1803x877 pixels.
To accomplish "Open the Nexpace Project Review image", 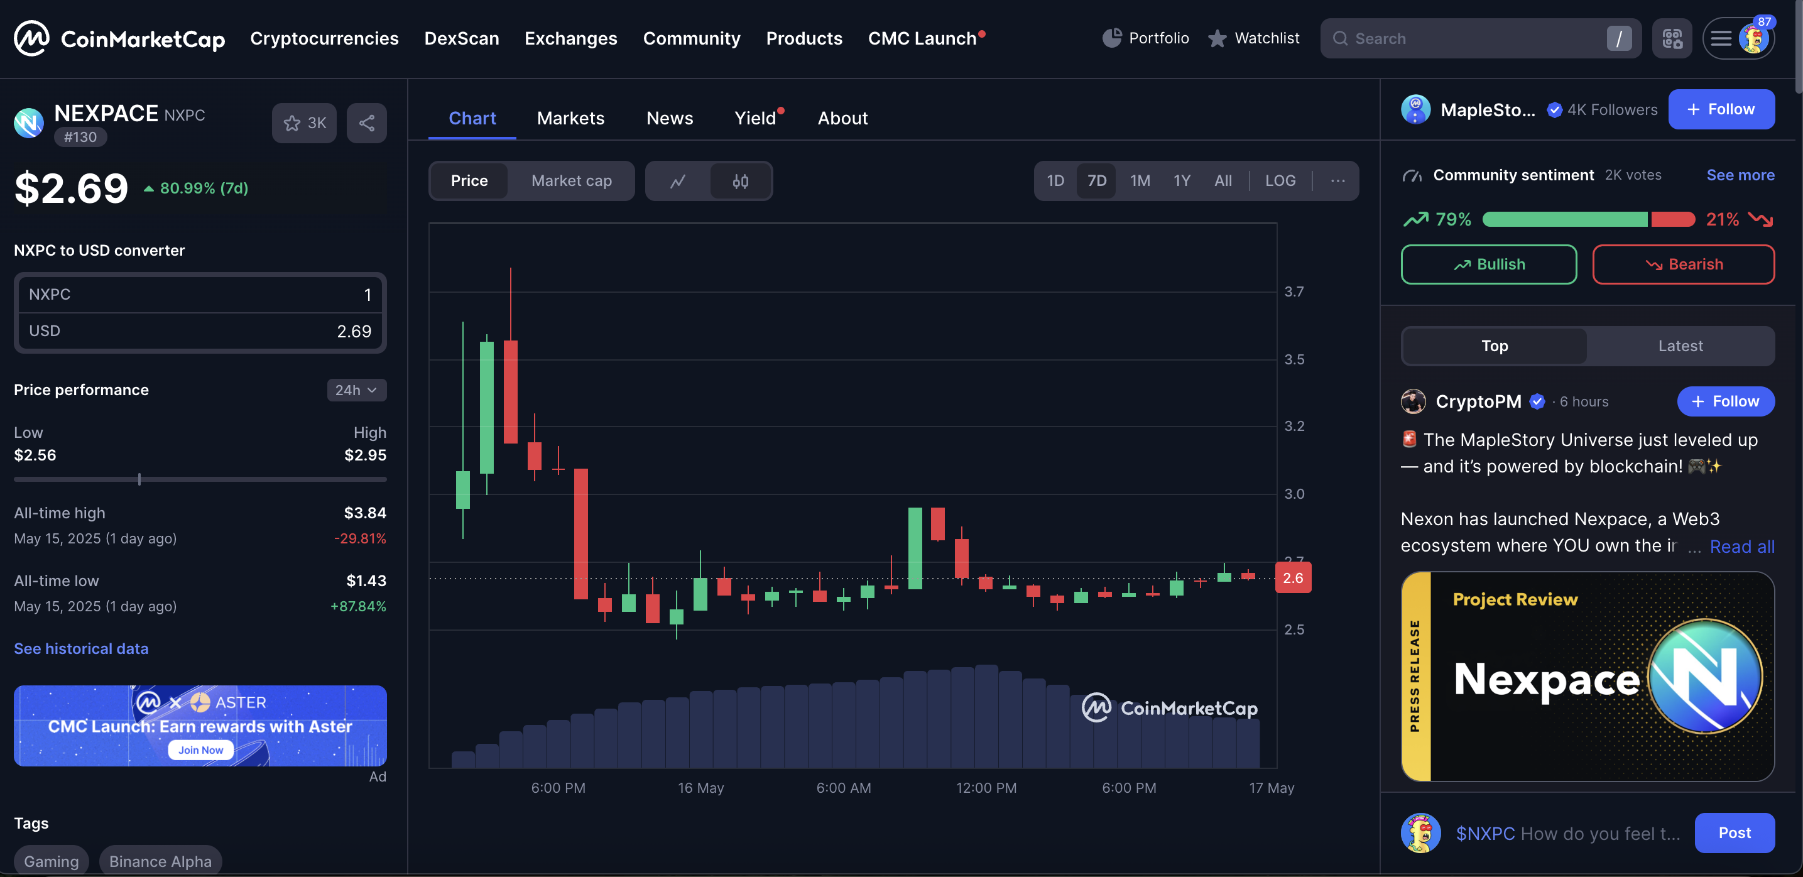I will (x=1588, y=676).
